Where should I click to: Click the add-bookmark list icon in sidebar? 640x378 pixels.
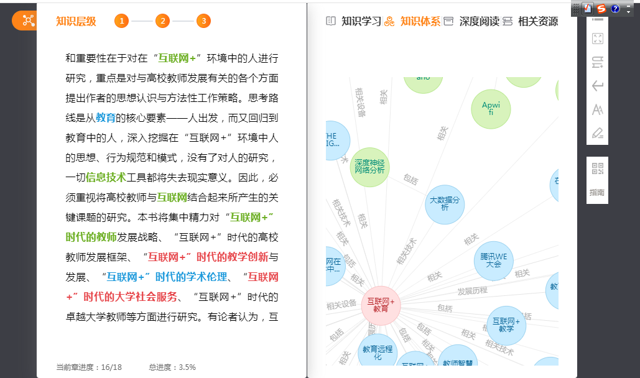597,62
